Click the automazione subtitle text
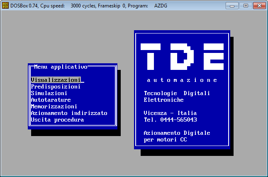 182,80
